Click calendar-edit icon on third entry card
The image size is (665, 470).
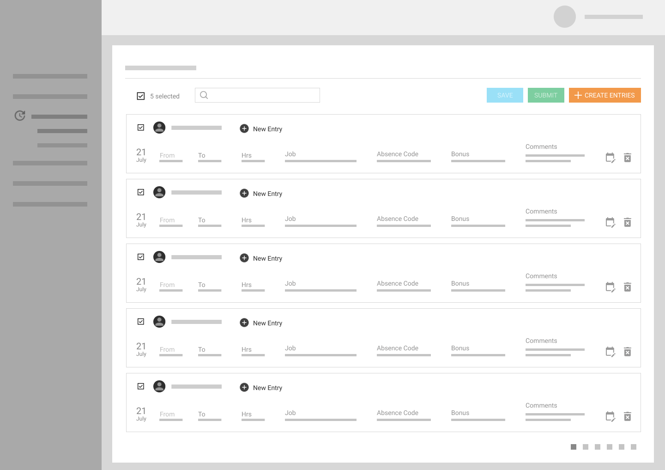coord(611,287)
